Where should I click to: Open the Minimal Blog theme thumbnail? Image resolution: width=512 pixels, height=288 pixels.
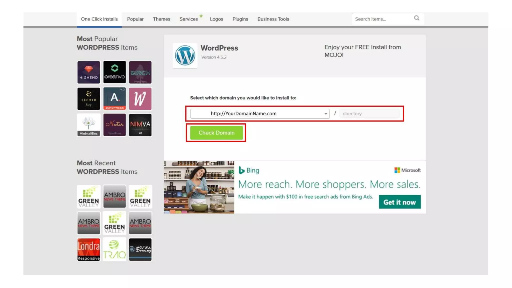click(88, 125)
